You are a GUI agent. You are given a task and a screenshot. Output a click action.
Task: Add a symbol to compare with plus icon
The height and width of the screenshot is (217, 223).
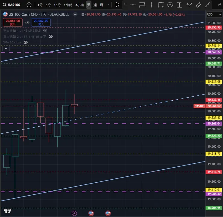pos(29,5)
